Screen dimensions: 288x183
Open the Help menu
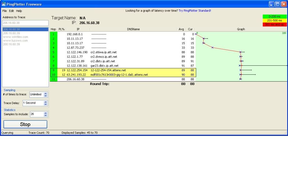19,11
